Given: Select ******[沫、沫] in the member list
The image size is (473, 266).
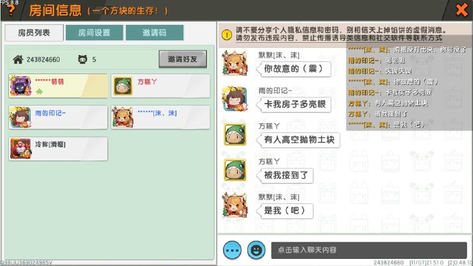Looking at the screenshot, I should point(160,117).
